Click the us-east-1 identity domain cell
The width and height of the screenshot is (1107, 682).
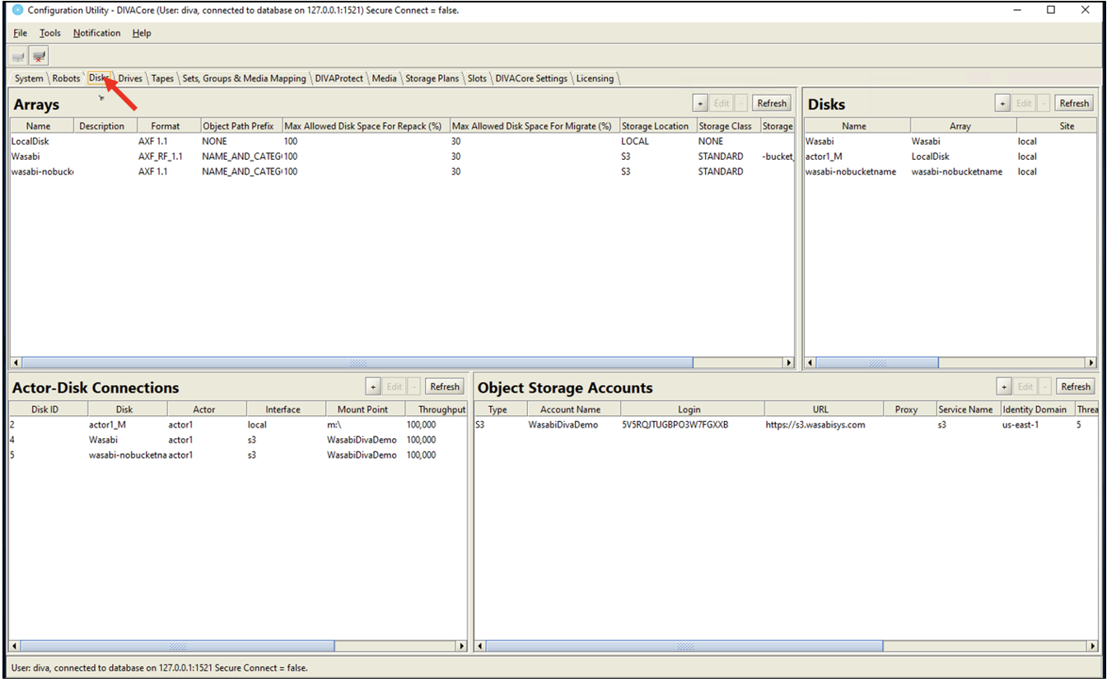point(1037,425)
